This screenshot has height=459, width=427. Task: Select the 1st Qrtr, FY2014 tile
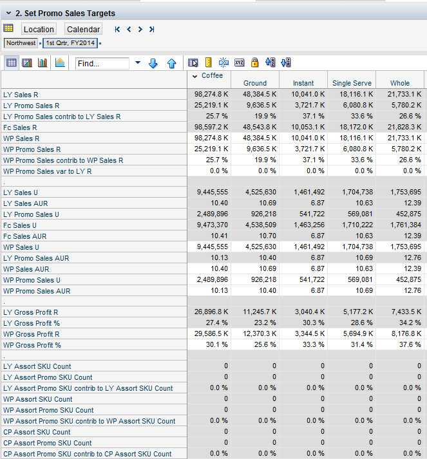pos(70,43)
